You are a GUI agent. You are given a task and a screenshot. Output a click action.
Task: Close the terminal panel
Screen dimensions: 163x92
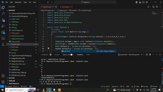coord(160,54)
